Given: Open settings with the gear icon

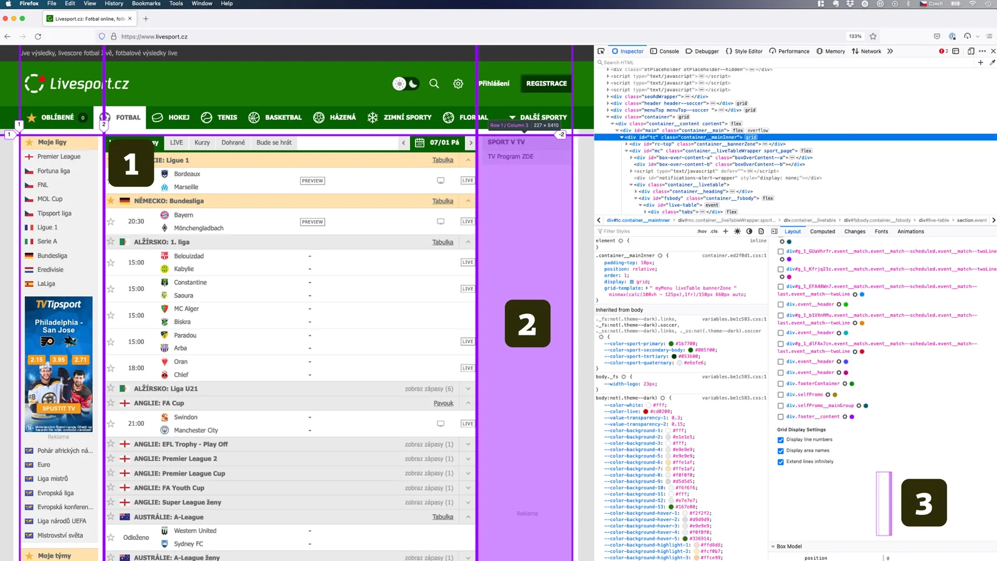Looking at the screenshot, I should (x=458, y=84).
